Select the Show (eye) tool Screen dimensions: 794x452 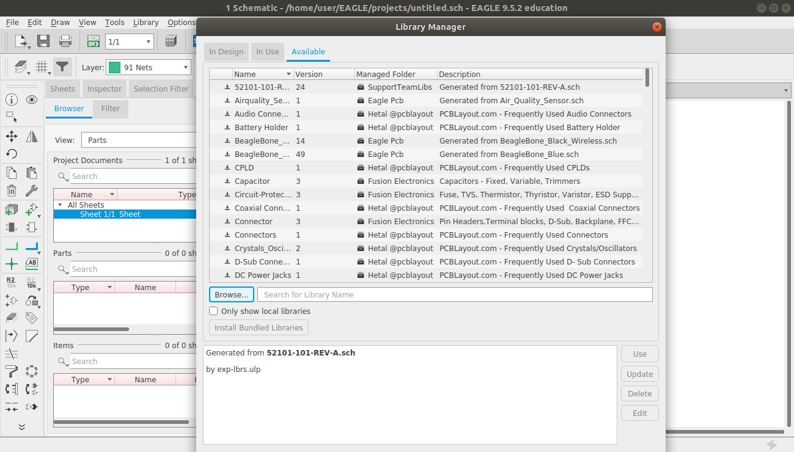tap(32, 100)
